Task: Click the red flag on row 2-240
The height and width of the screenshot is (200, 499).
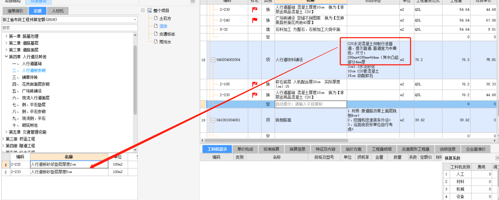Action: click(x=254, y=20)
